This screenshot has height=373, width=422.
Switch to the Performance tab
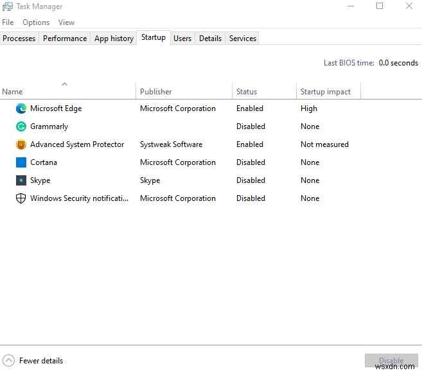pos(65,39)
